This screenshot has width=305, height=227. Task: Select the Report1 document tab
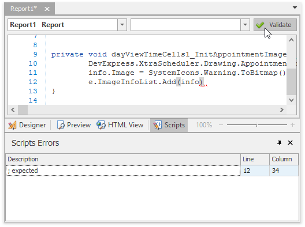pos(29,9)
